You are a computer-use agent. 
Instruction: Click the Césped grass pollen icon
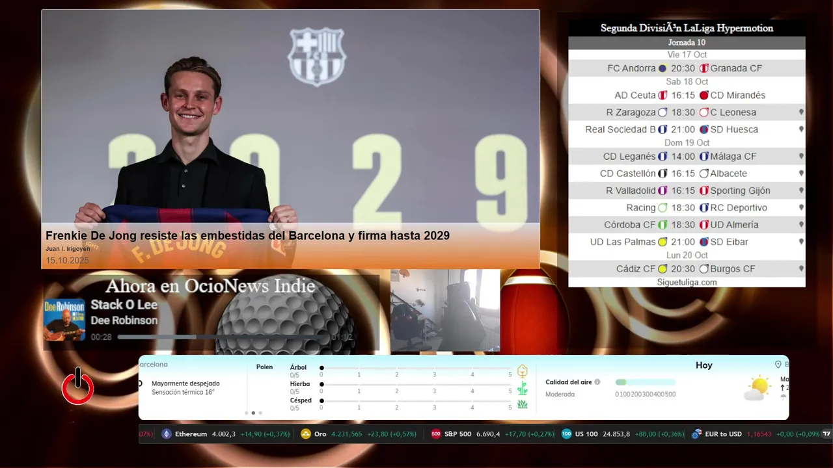pos(522,404)
